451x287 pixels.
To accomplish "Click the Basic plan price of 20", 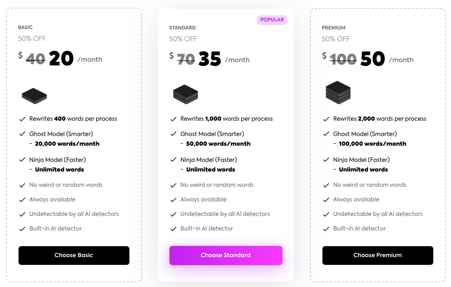I will [x=61, y=59].
